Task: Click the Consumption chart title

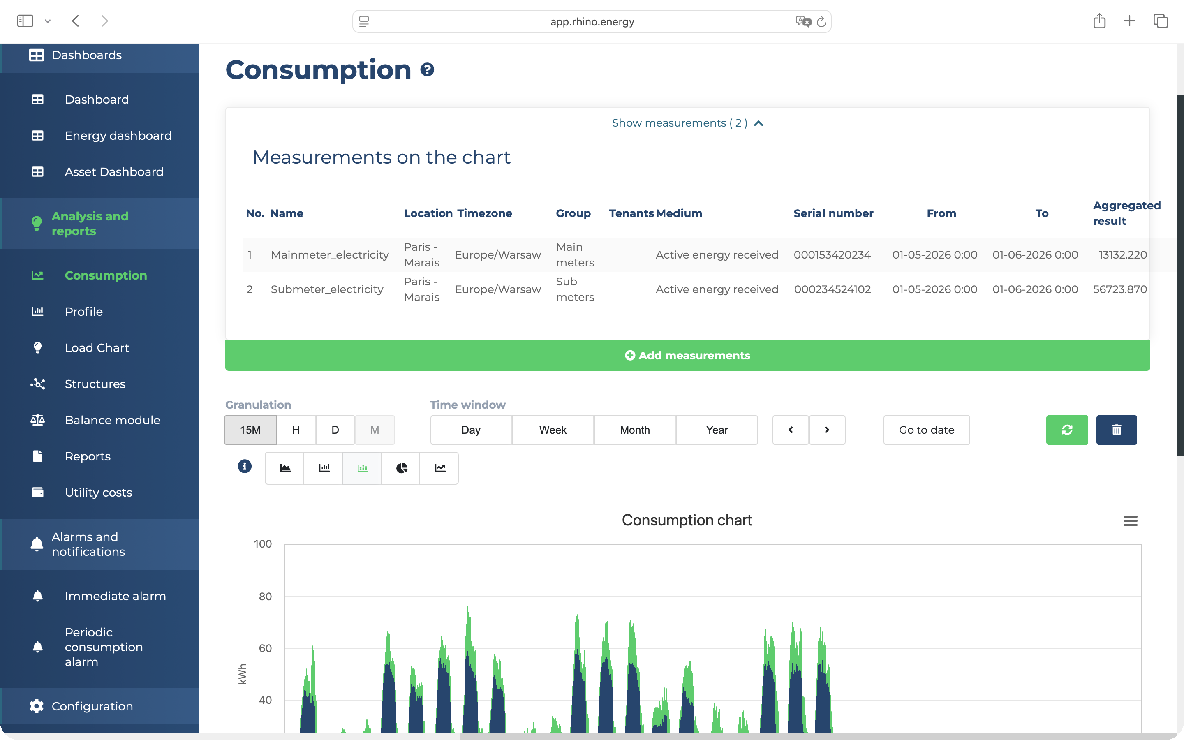Action: (687, 520)
